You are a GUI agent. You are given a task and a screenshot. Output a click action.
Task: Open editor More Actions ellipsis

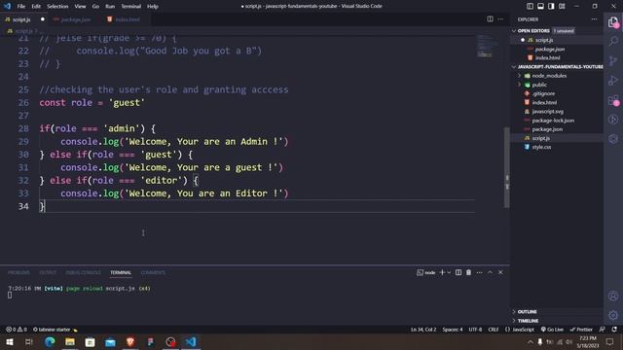pyautogui.click(x=500, y=19)
